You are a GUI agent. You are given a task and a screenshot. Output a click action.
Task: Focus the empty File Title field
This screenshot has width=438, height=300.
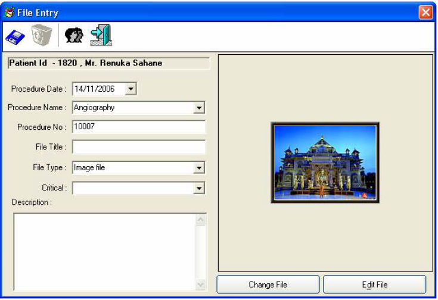tap(138, 147)
